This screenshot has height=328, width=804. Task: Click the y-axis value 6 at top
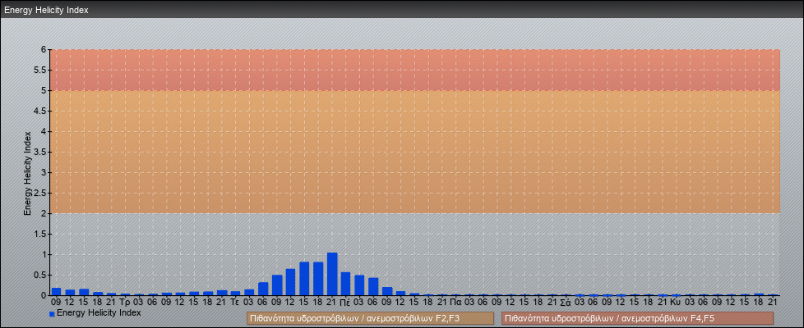(x=43, y=49)
